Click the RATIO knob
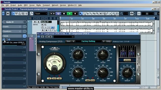The width and height of the screenshot is (161, 90). tap(78, 73)
